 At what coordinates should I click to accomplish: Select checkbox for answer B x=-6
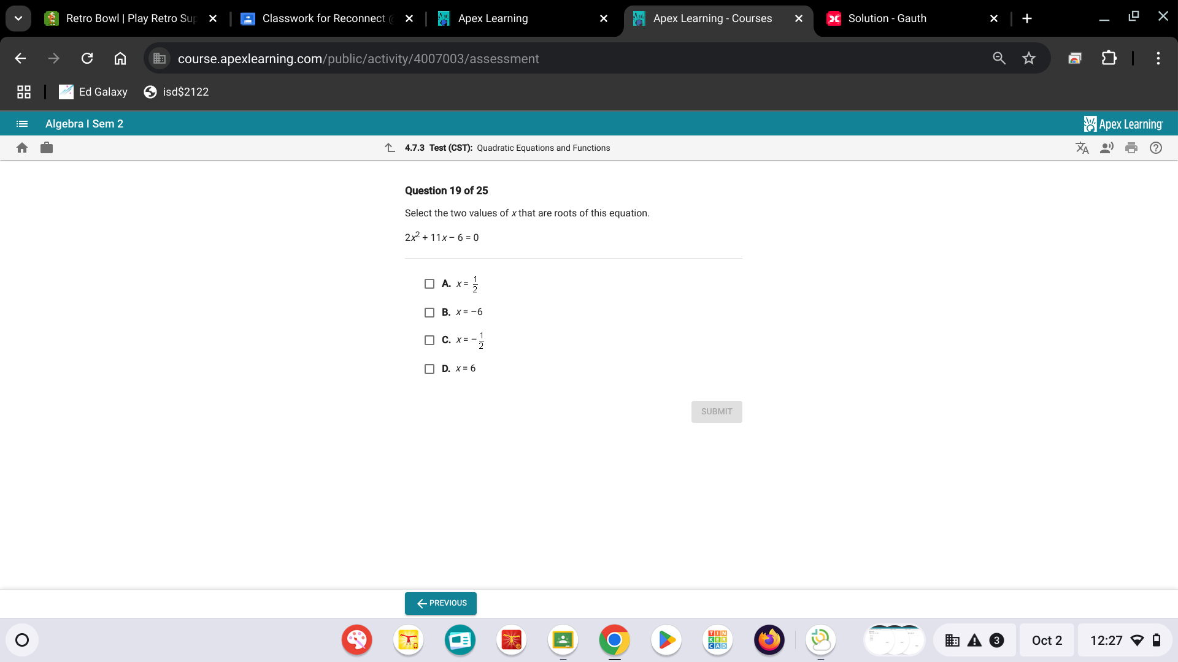click(x=429, y=311)
